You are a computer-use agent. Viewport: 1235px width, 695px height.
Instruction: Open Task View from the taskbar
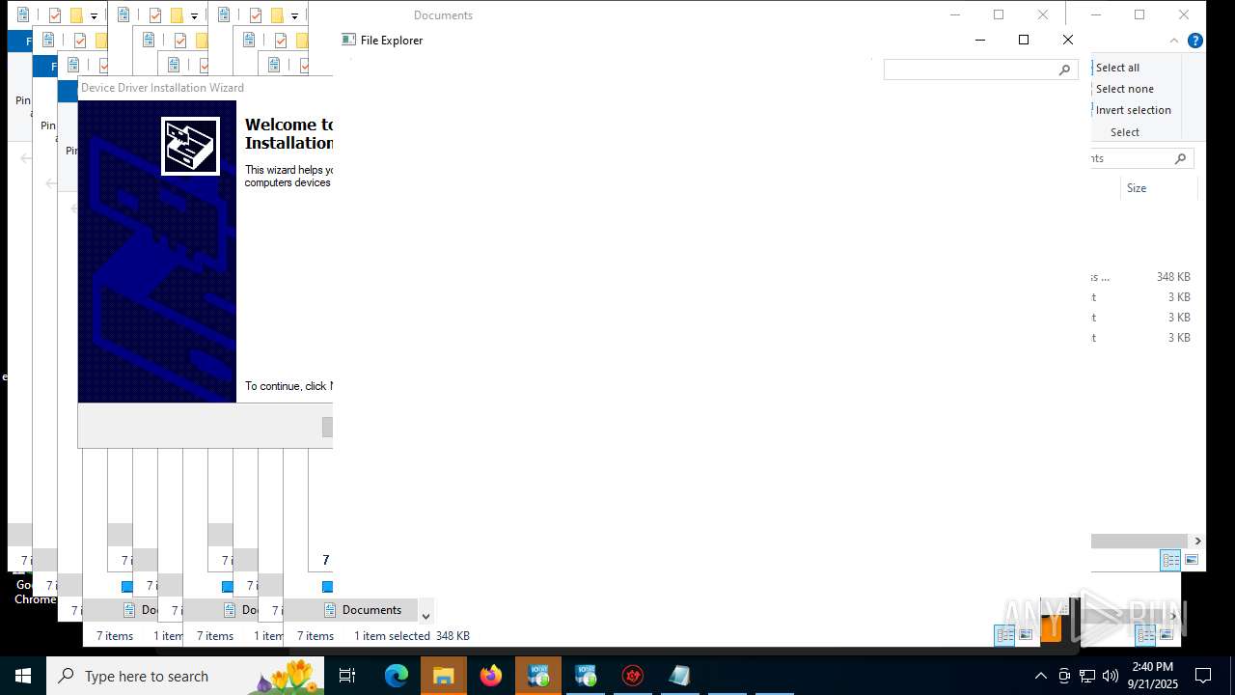pyautogui.click(x=347, y=676)
